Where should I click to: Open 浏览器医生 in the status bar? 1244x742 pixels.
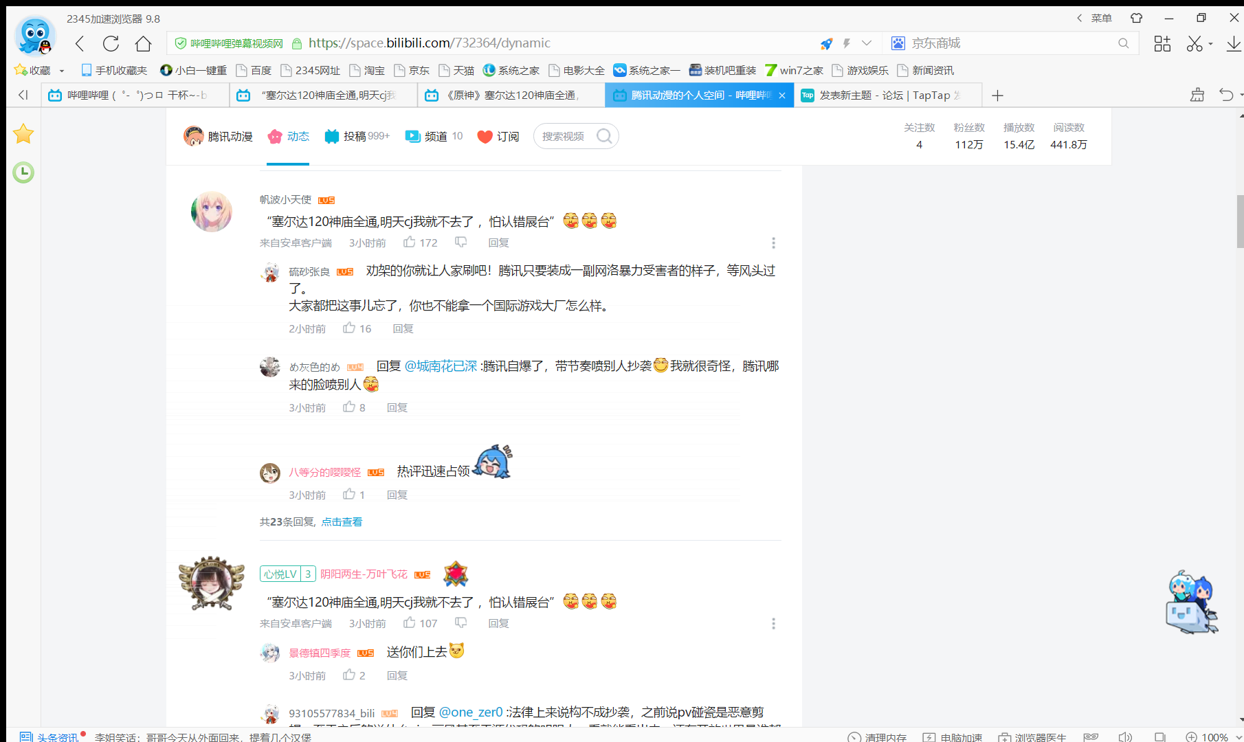(x=1032, y=737)
